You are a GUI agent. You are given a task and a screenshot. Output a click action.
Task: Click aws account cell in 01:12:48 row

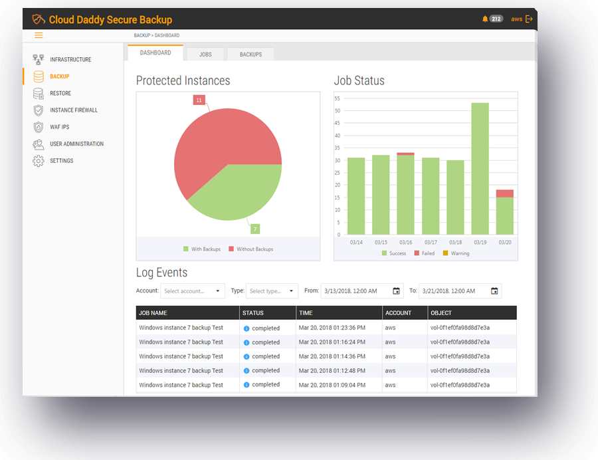coord(390,371)
